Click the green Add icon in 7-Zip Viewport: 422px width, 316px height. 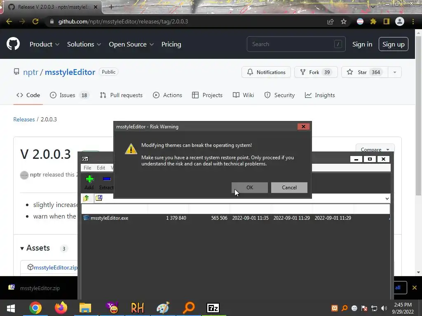tap(89, 179)
